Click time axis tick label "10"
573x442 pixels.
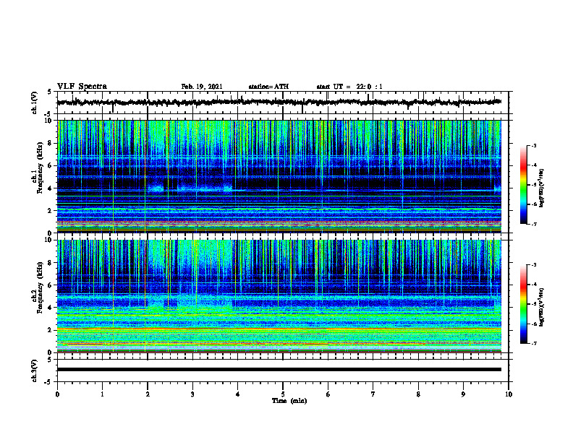point(509,394)
